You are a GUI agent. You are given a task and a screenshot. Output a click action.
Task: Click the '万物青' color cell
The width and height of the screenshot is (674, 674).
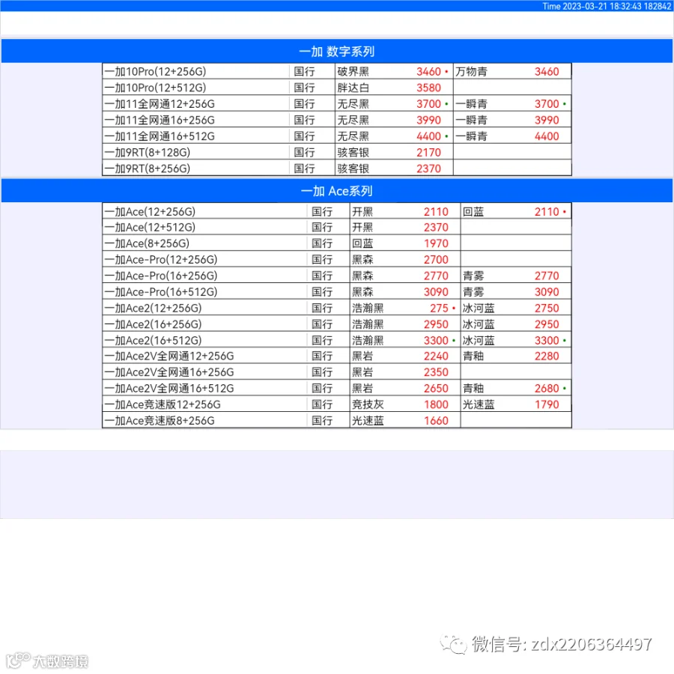click(x=472, y=71)
